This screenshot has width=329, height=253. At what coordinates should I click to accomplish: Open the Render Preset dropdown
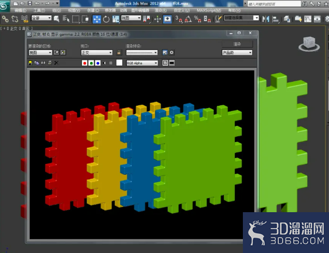coord(142,52)
